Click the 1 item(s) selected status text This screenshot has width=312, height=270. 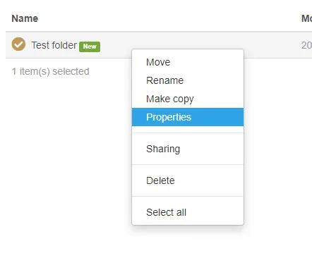[50, 71]
